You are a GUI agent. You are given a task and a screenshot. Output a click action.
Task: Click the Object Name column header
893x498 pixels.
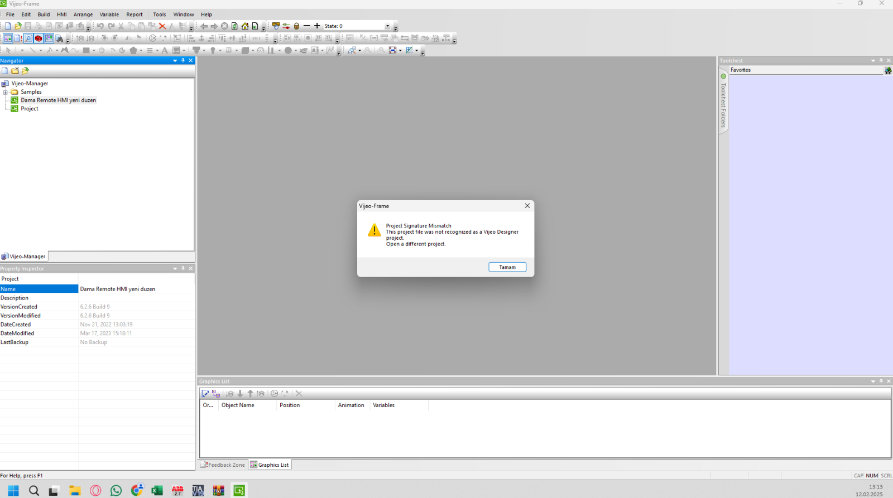[247, 405]
